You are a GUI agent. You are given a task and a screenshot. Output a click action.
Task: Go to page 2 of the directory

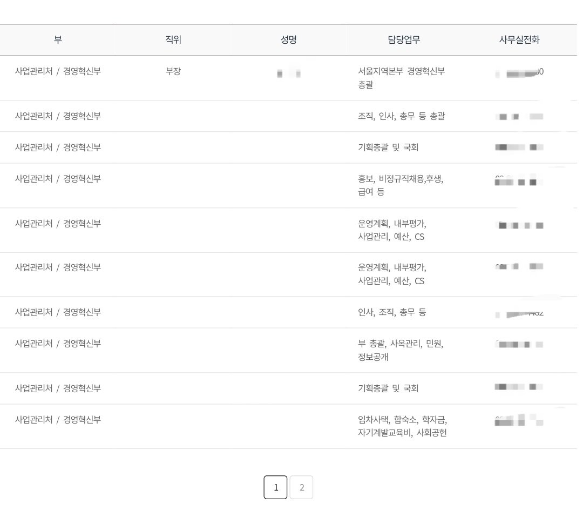coord(301,487)
